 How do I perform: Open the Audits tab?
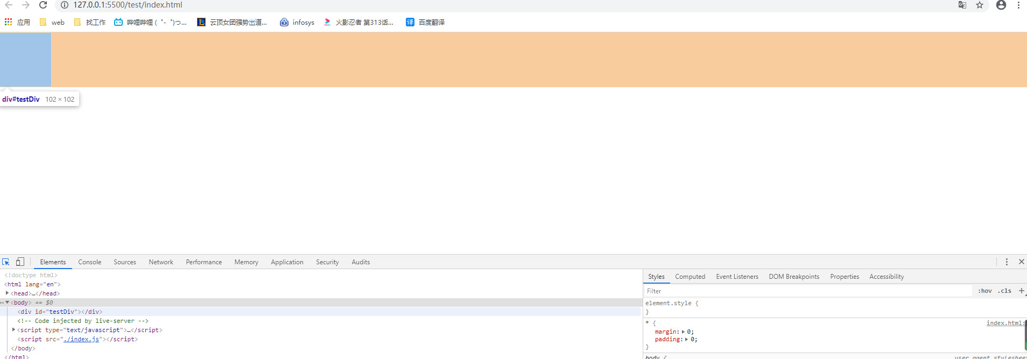point(361,262)
